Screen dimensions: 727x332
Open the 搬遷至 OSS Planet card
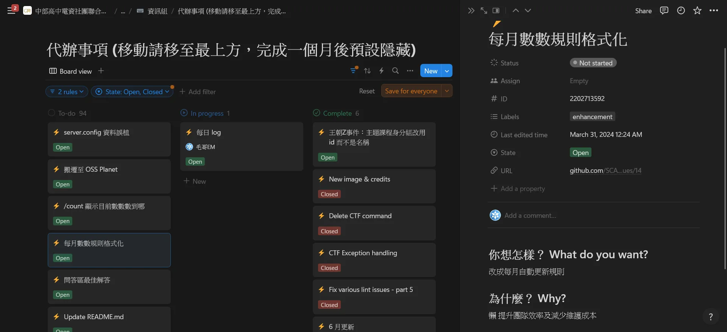pyautogui.click(x=109, y=176)
